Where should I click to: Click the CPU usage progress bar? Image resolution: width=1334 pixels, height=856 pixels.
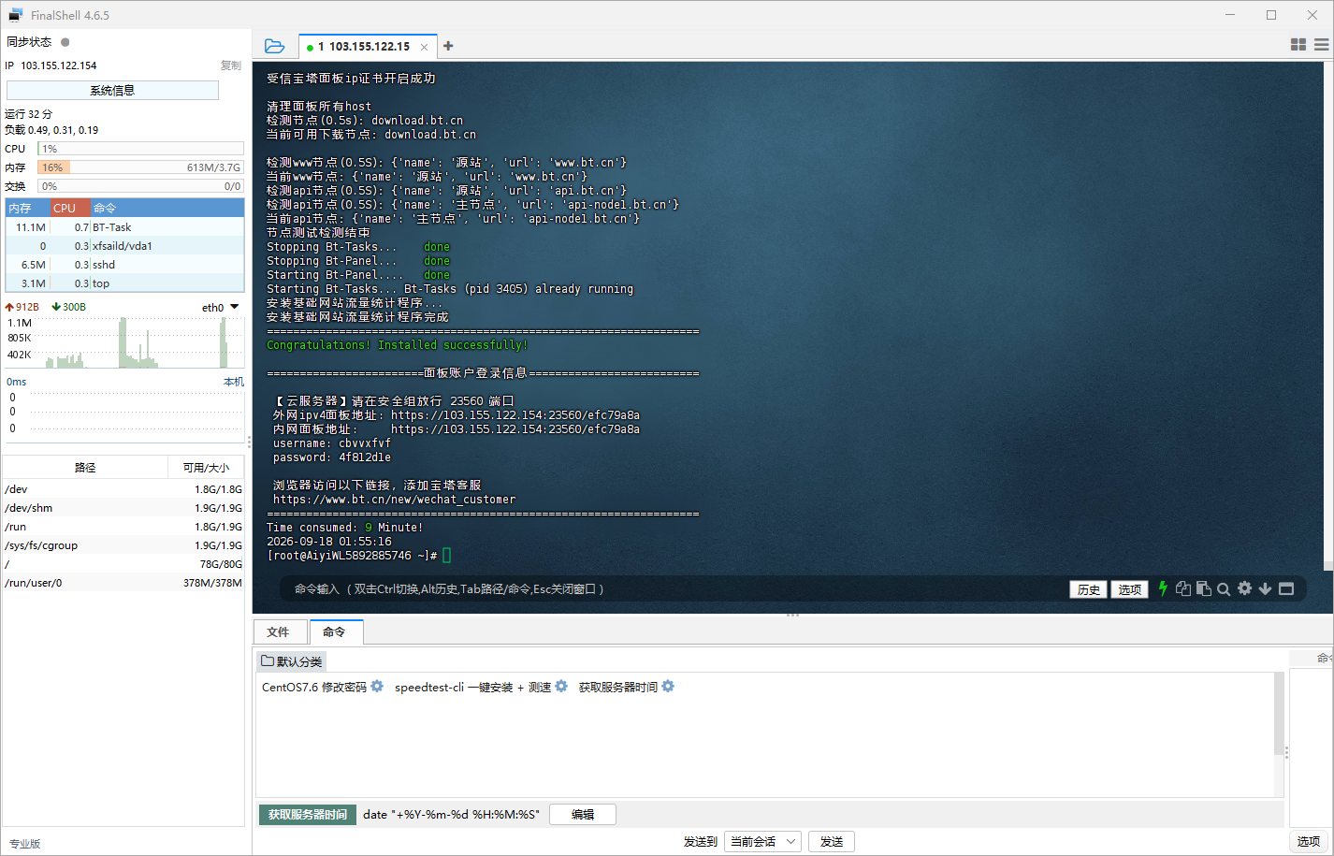coord(140,148)
